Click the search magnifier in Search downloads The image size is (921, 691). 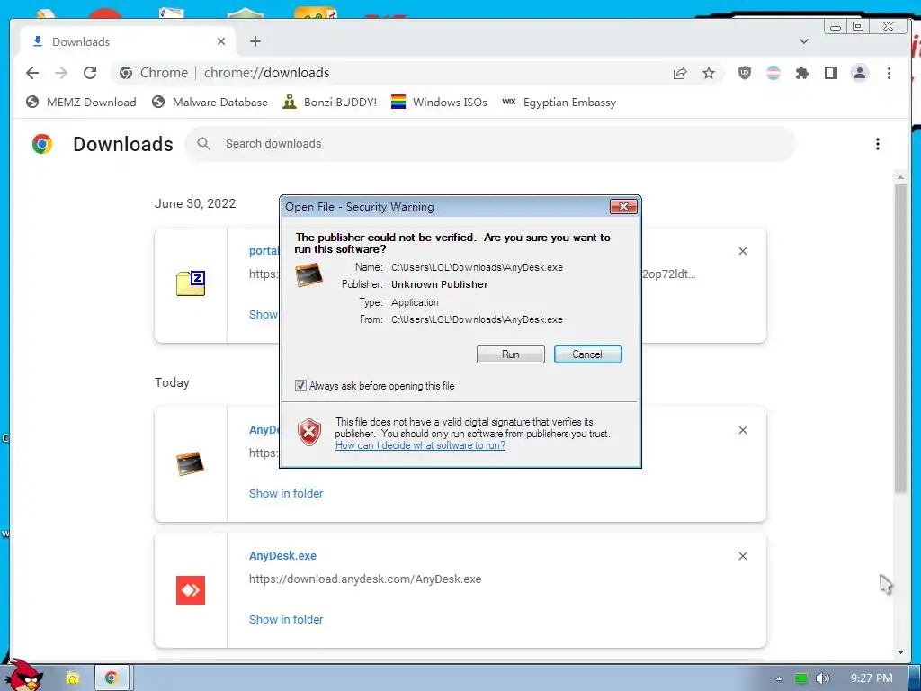[x=204, y=143]
